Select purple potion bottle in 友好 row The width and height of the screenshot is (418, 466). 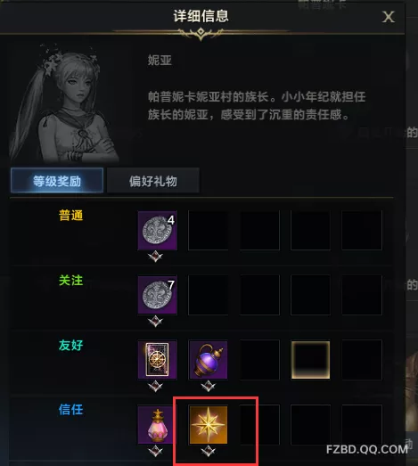click(x=208, y=360)
